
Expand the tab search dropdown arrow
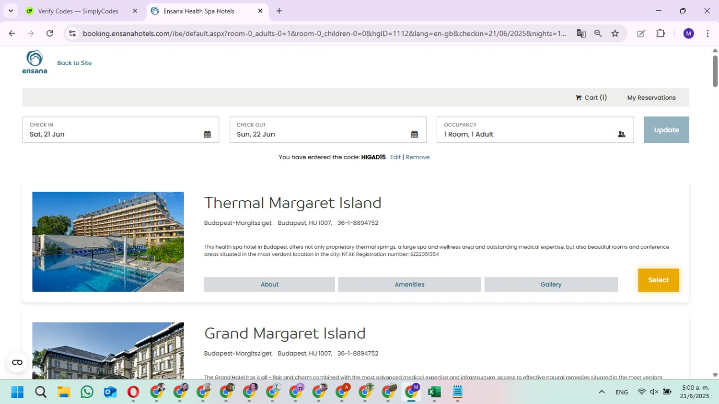click(x=11, y=11)
